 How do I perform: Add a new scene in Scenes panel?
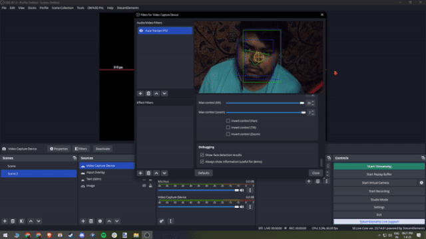click(5, 221)
